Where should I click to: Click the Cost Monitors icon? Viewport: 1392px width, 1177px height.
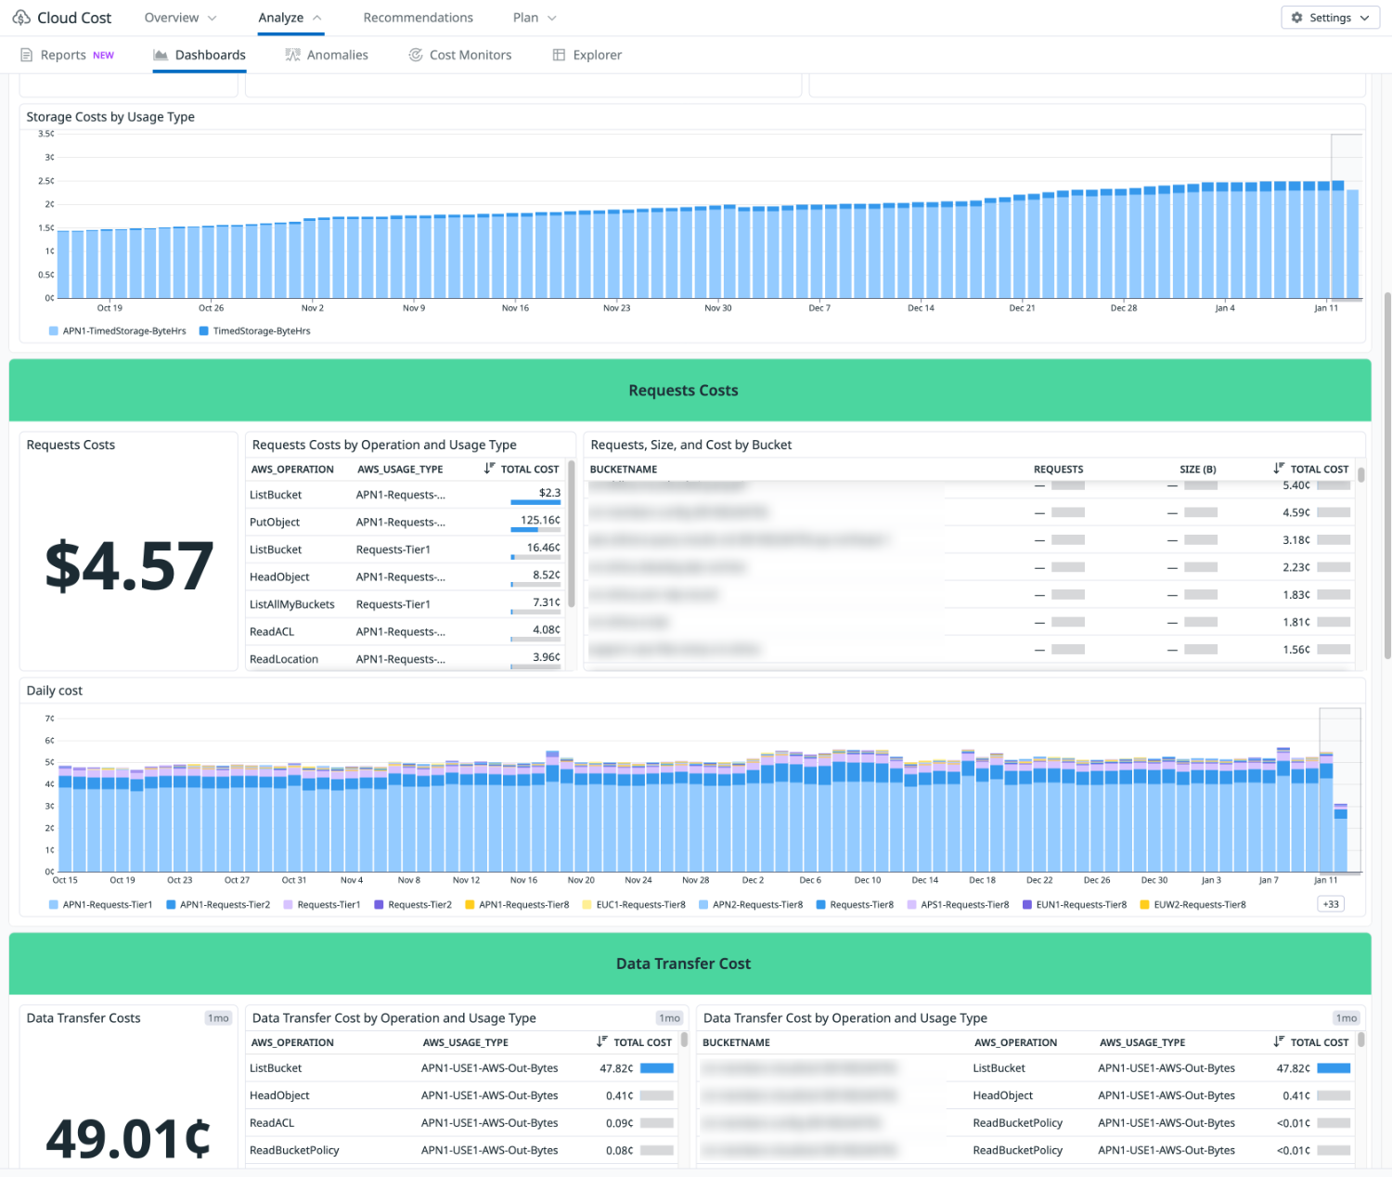point(416,56)
